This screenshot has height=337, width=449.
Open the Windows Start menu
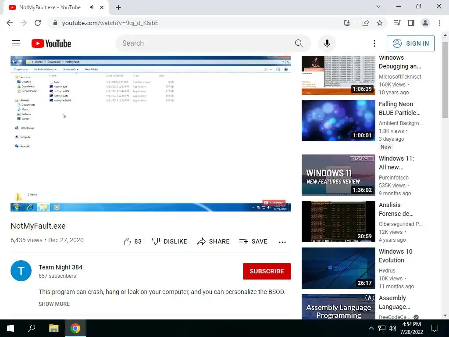point(11,328)
